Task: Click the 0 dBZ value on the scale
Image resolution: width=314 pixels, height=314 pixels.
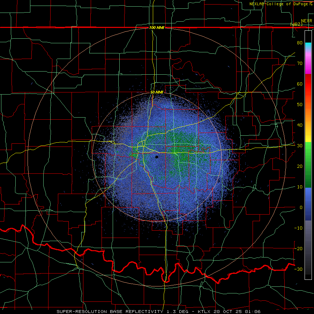Action: tap(301, 208)
